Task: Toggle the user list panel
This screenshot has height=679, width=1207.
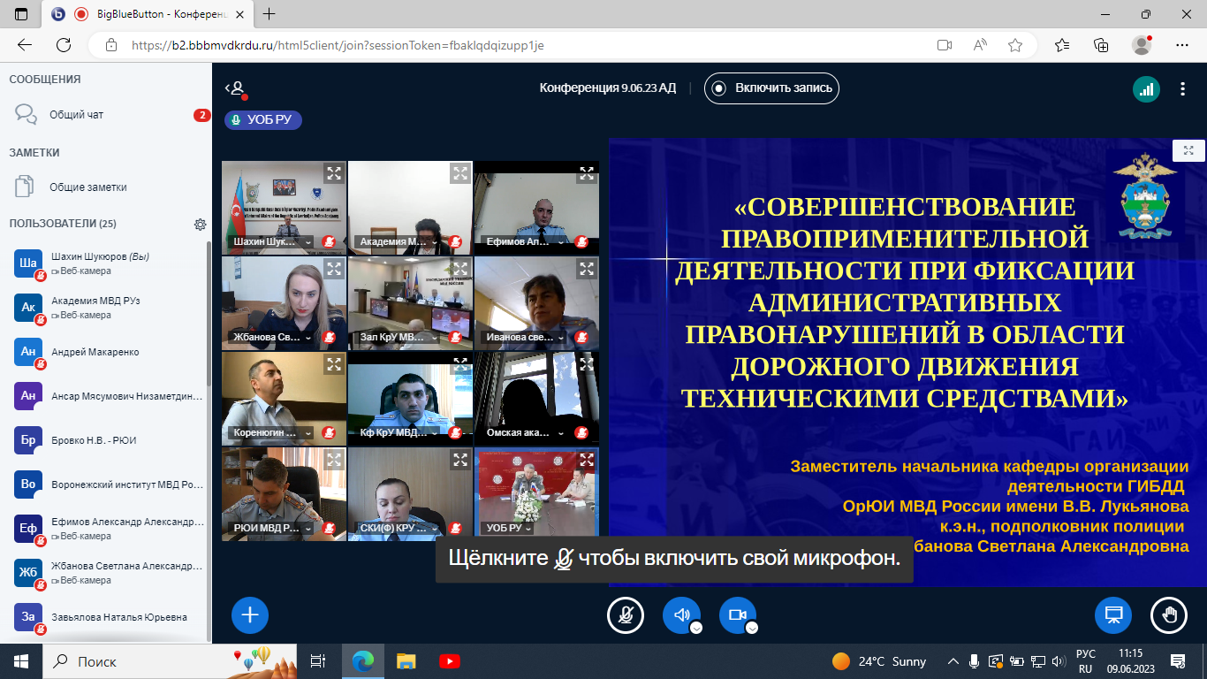Action: (x=235, y=88)
